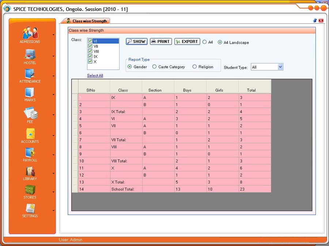Open the Admissions module icon

point(30,33)
